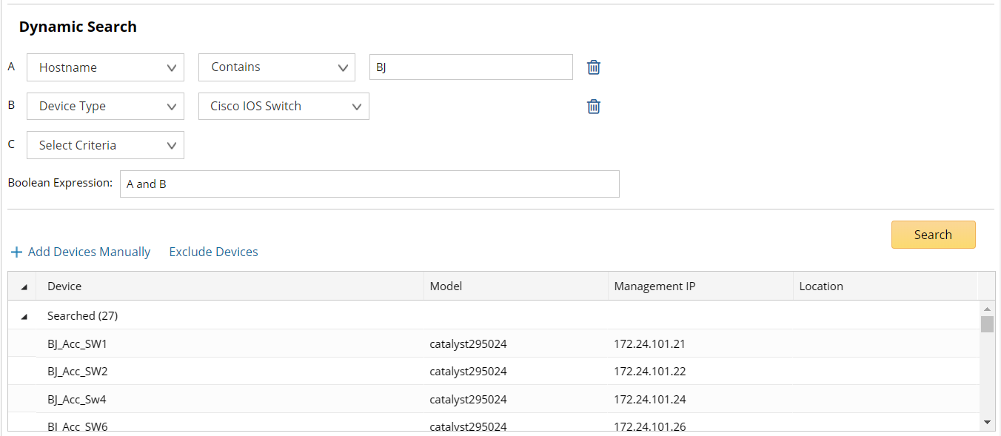
Task: Sort by the Device column header
Action: [64, 286]
